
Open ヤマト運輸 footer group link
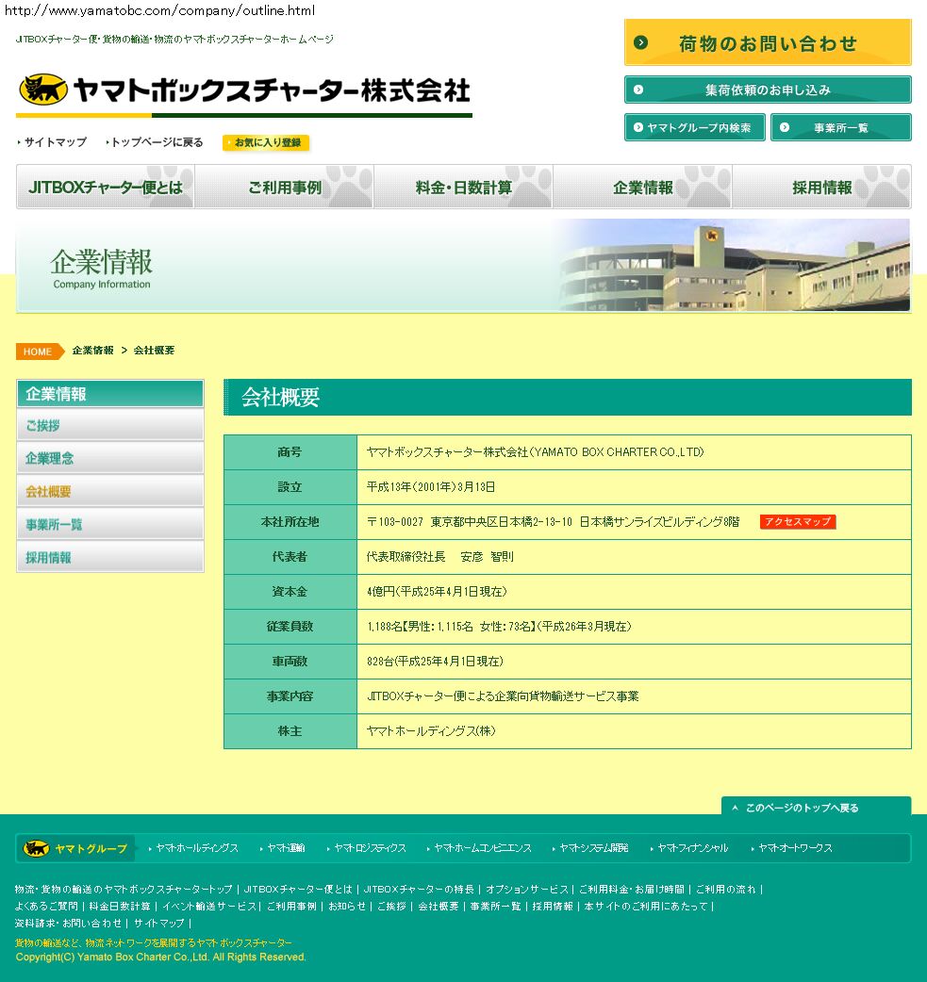click(x=285, y=848)
